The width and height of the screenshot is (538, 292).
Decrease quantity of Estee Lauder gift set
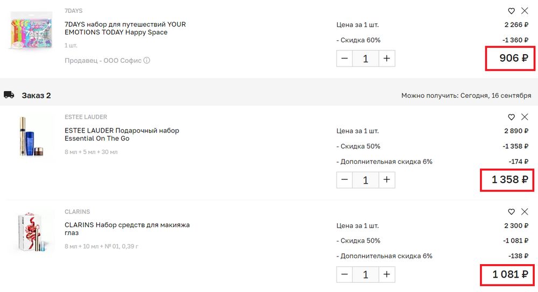coord(345,180)
